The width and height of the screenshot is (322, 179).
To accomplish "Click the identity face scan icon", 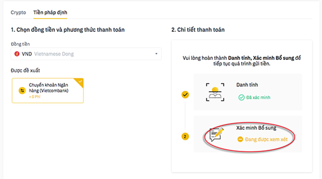I will pos(214,92).
